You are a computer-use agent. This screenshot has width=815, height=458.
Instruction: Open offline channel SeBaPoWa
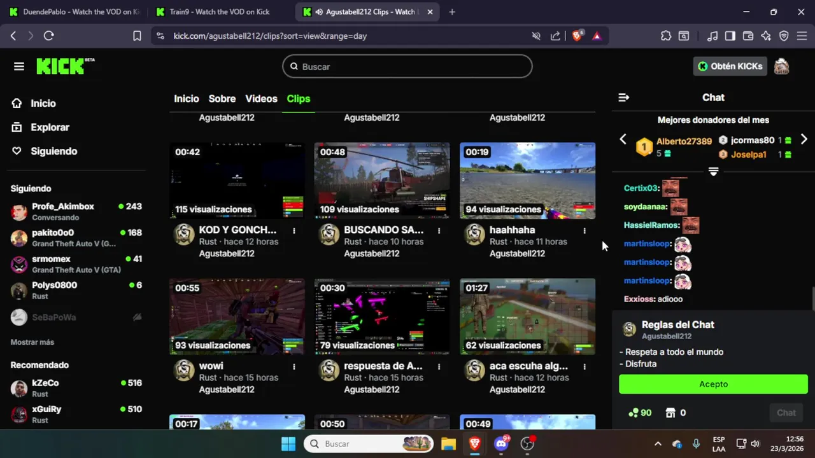76,317
